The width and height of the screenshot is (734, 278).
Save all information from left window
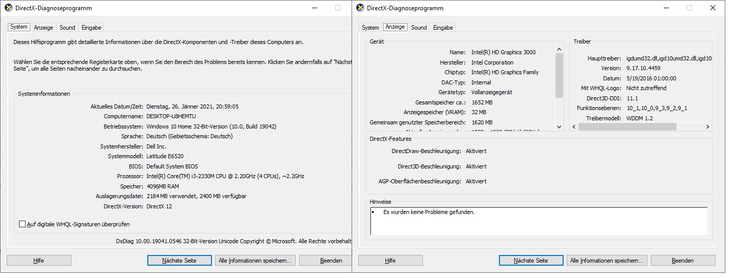tap(255, 261)
